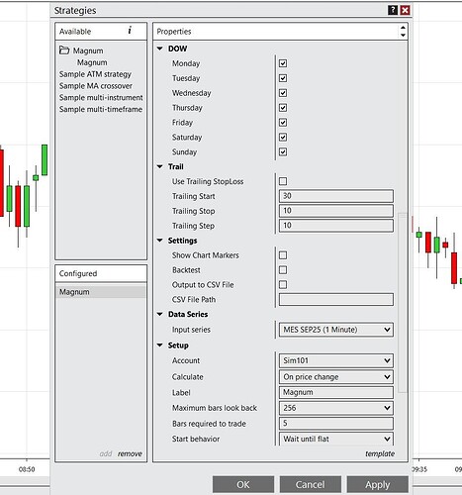Viewport: 462px width, 495px height.
Task: Open the Account Sim101 dropdown
Action: click(336, 360)
